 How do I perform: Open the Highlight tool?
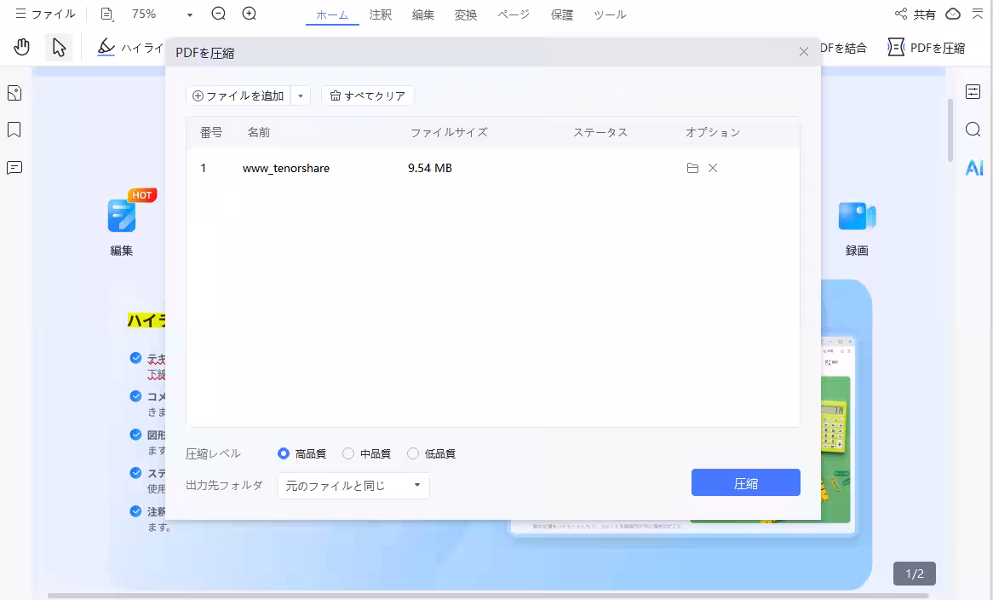[105, 47]
